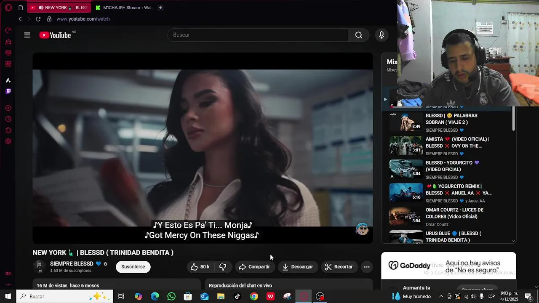Click the mix playlist scrollbar
The width and height of the screenshot is (539, 303).
pyautogui.click(x=513, y=119)
